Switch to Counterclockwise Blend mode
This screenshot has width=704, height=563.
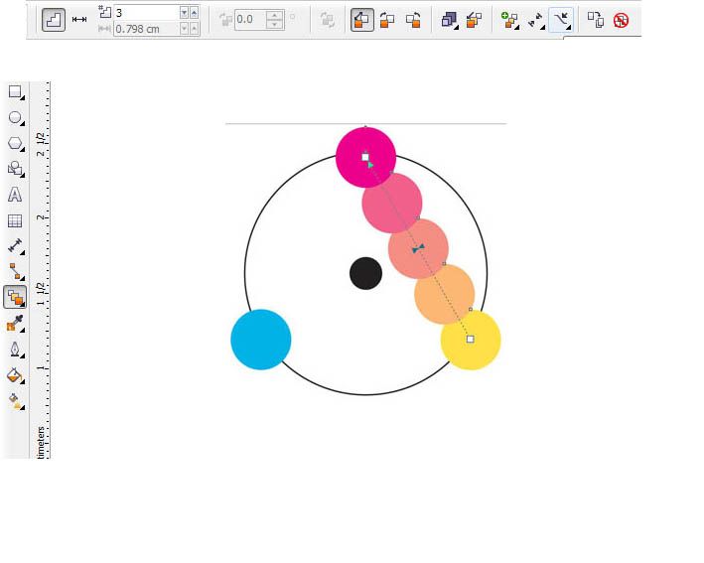click(414, 19)
